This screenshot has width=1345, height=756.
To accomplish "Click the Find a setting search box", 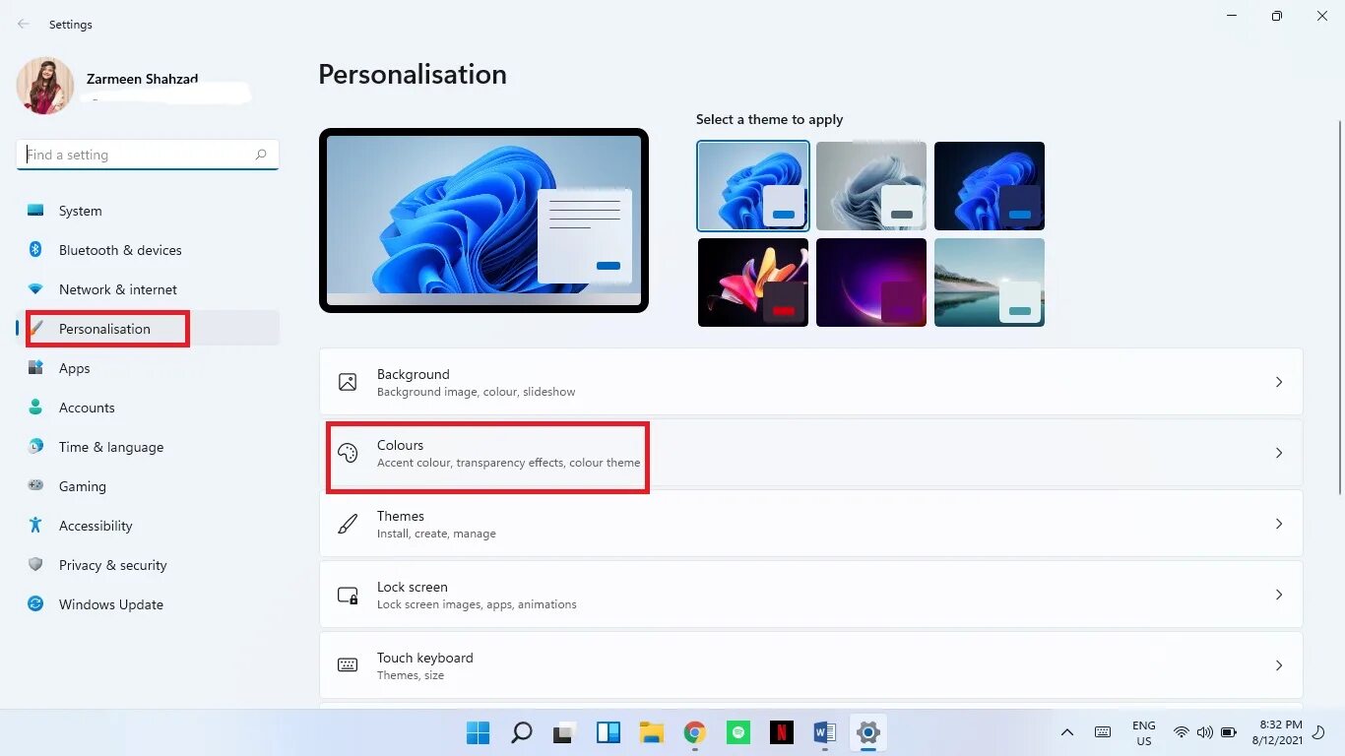I will (148, 155).
